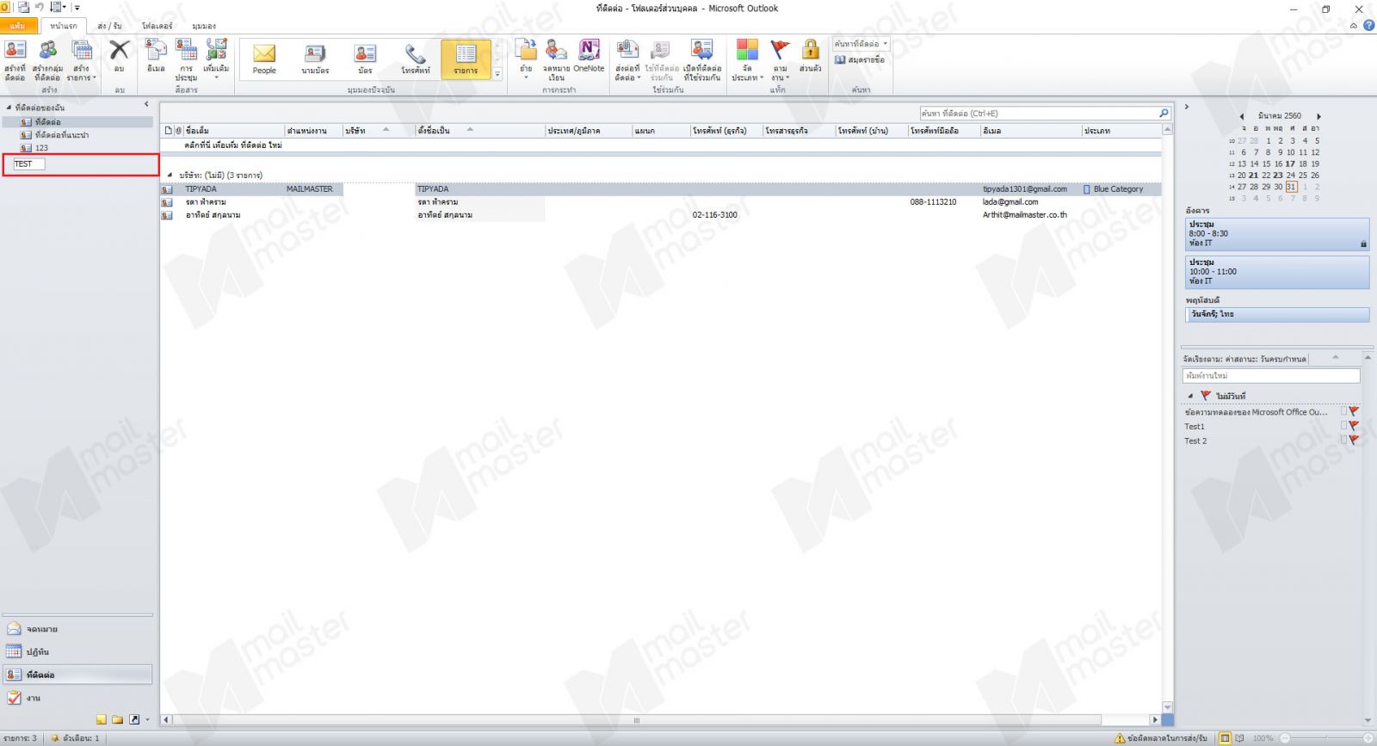Click the Help question mark icon
The height and width of the screenshot is (746, 1377).
1368,25
